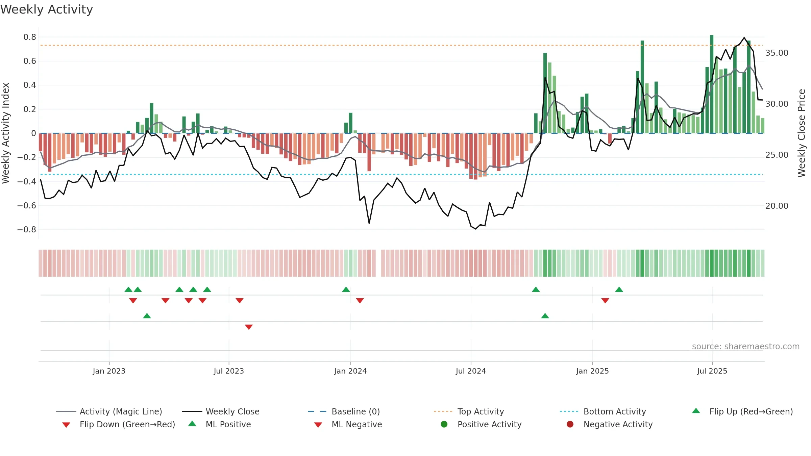
Task: Select the ML positive marker in late 2024
Action: click(545, 316)
